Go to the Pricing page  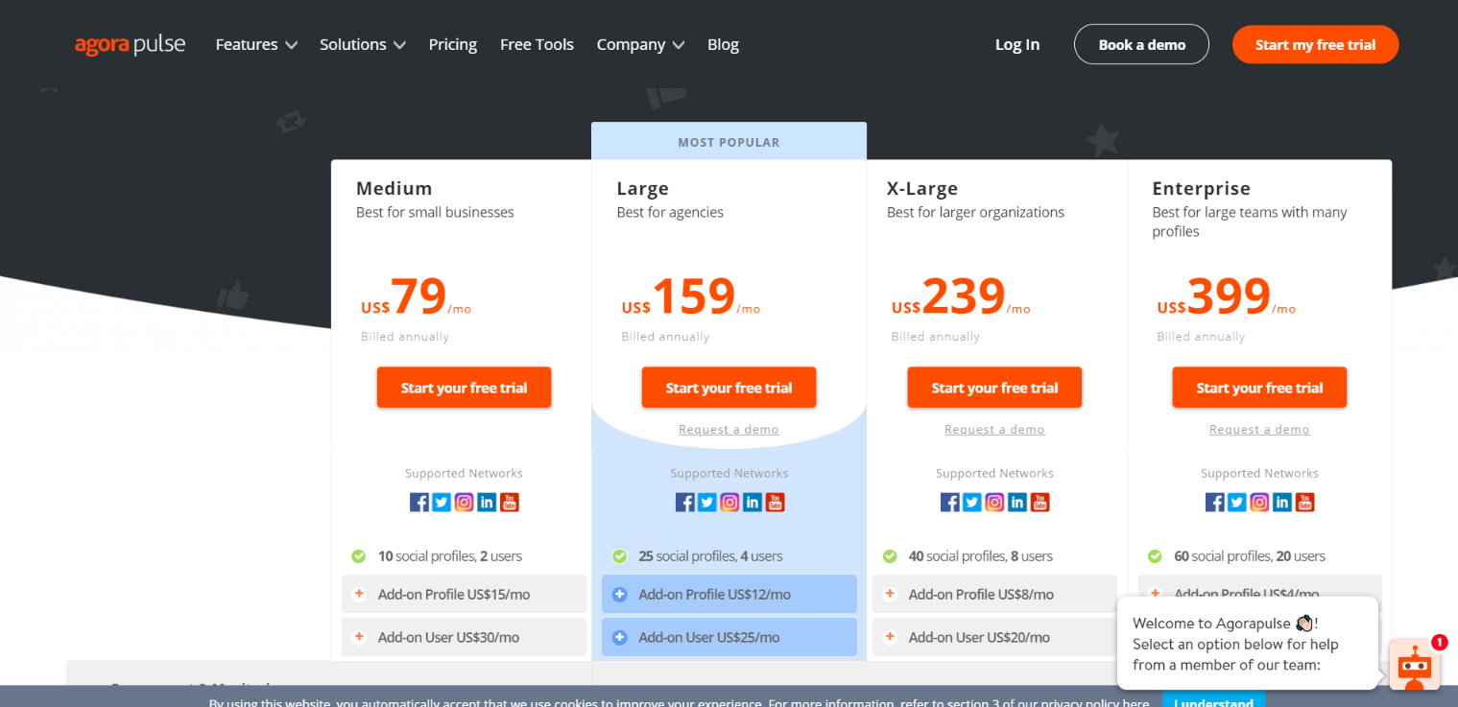tap(453, 44)
